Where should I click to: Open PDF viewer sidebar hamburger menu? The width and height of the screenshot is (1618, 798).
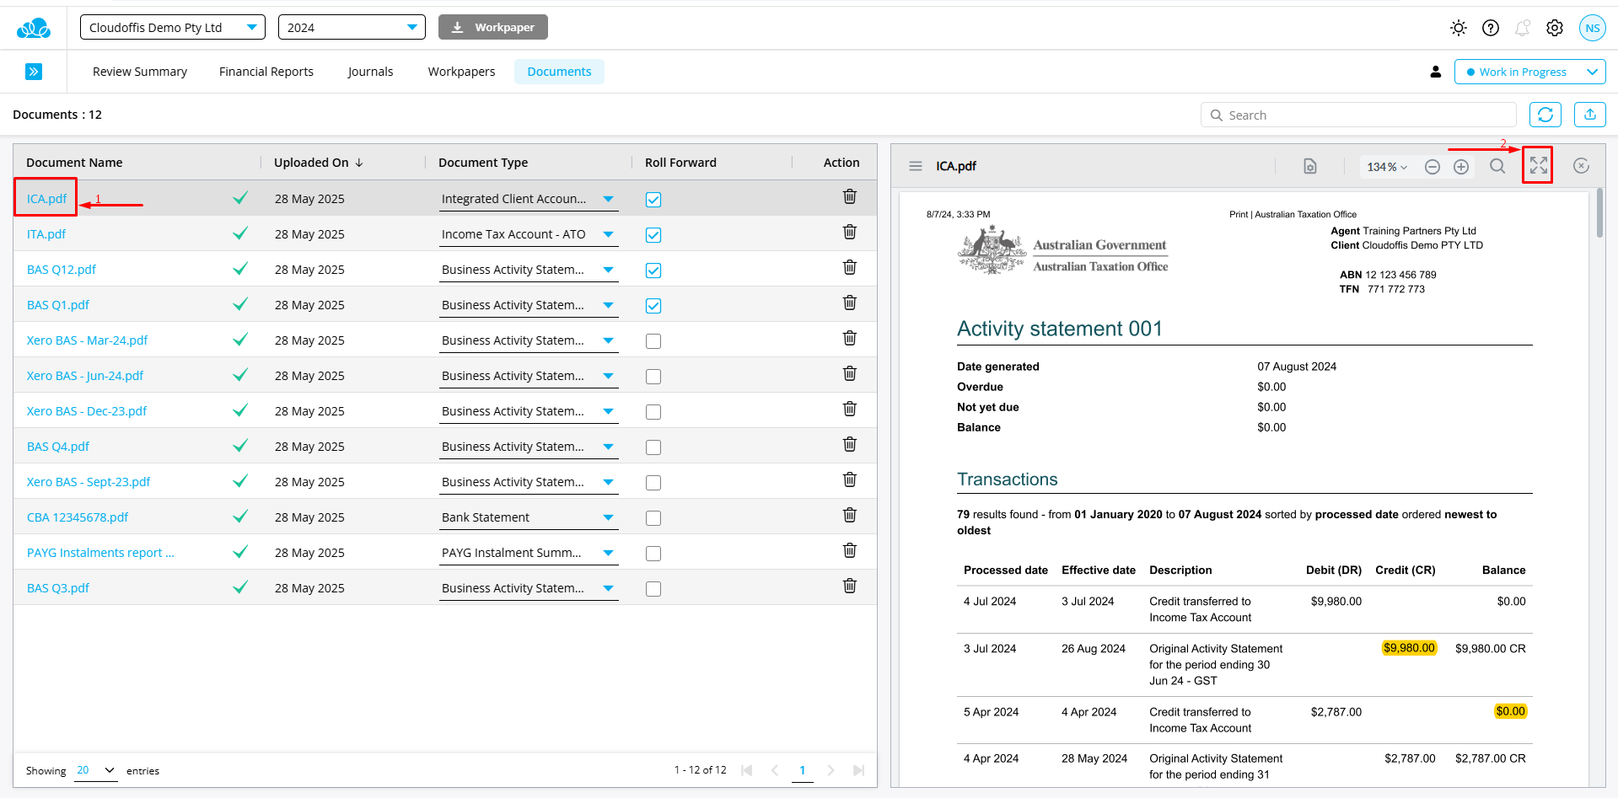coord(916,166)
